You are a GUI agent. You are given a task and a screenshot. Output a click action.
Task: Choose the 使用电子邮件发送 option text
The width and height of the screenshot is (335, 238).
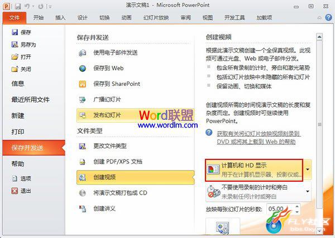pos(116,53)
